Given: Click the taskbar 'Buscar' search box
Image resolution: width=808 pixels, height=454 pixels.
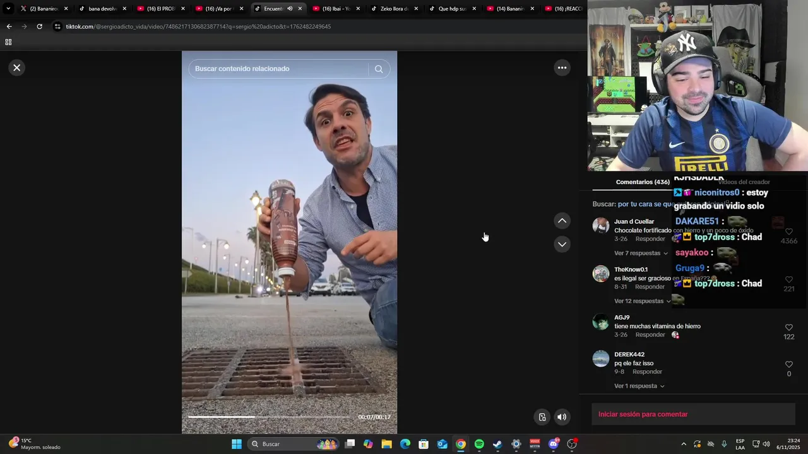Looking at the screenshot, I should (x=294, y=444).
